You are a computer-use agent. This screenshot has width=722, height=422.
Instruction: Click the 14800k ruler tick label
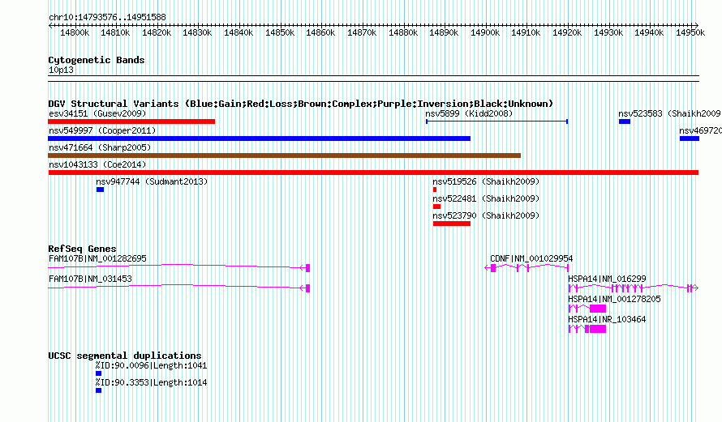pyautogui.click(x=75, y=32)
